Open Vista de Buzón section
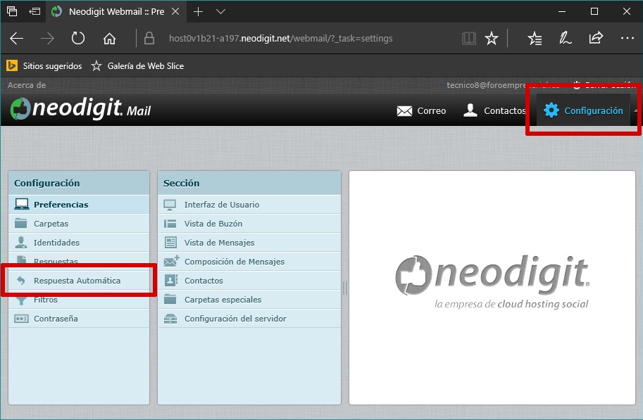This screenshot has width=643, height=420. 249,224
